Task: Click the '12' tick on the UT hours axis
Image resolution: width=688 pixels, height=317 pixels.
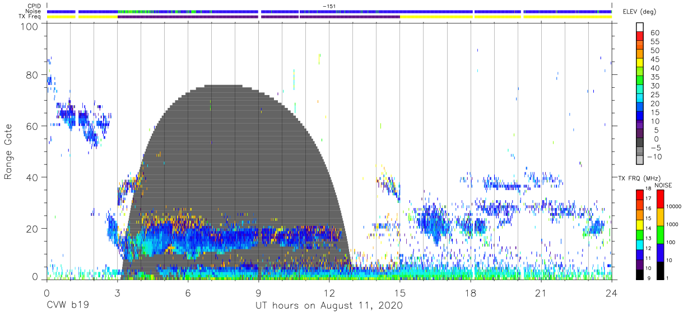Action: pos(329,293)
